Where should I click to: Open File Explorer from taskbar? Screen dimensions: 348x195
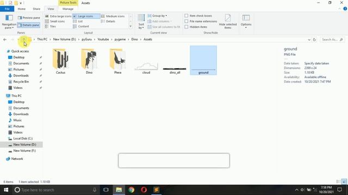pos(119,190)
